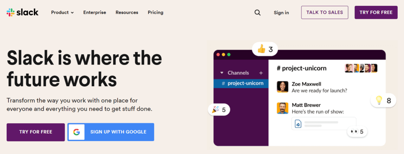Viewport: 404px width, 154px height.
Task: Click the eyes emoji reaction bubble
Action: pyautogui.click(x=357, y=132)
